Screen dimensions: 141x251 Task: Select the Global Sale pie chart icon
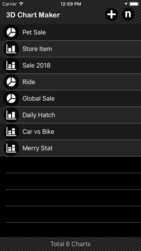[x=11, y=98]
